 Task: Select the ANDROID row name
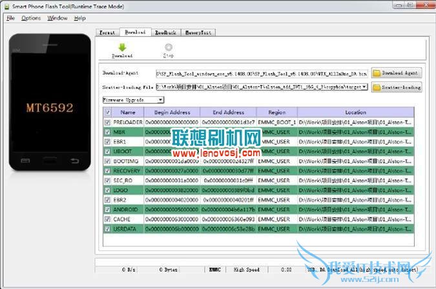click(125, 210)
